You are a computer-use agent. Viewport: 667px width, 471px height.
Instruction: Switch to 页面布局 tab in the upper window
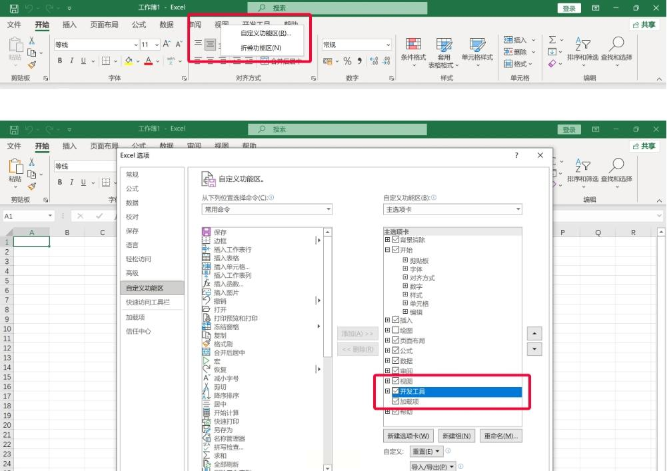pos(104,25)
